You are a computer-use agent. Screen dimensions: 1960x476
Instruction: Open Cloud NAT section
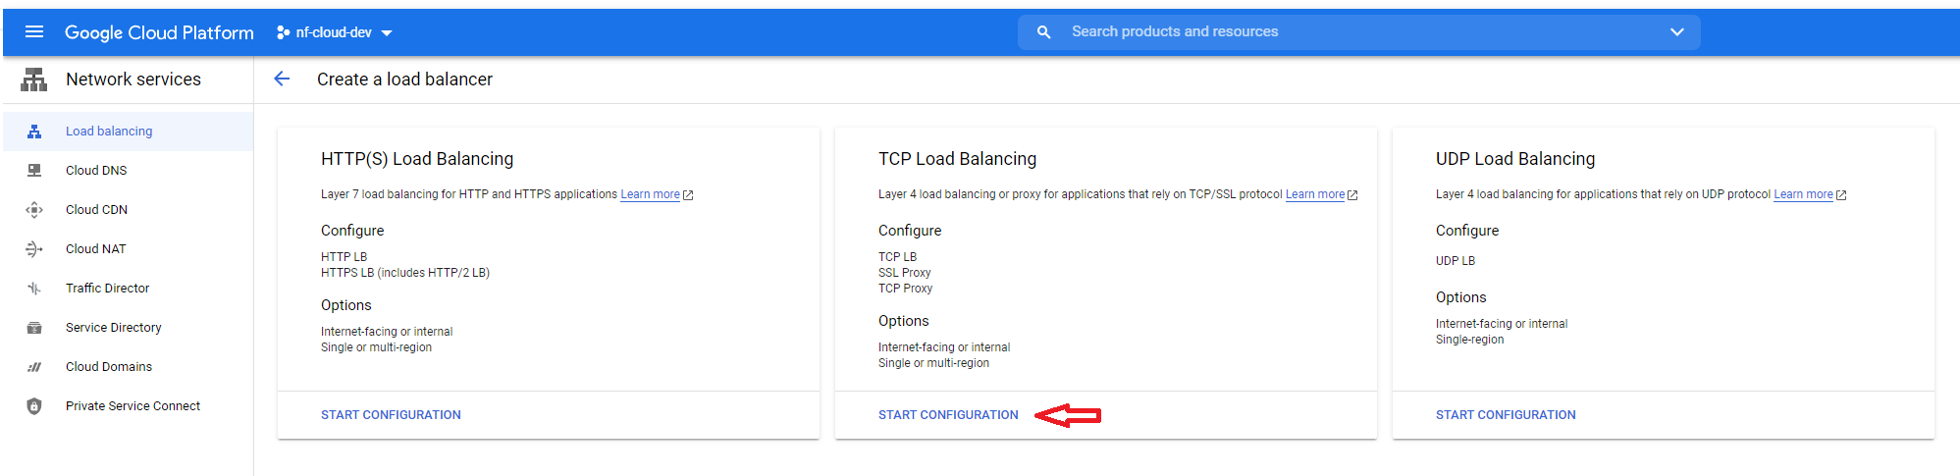point(96,249)
